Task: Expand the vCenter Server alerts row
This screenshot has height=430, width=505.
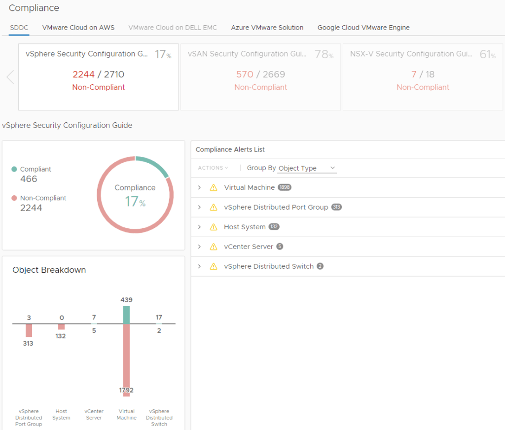Action: (x=199, y=247)
